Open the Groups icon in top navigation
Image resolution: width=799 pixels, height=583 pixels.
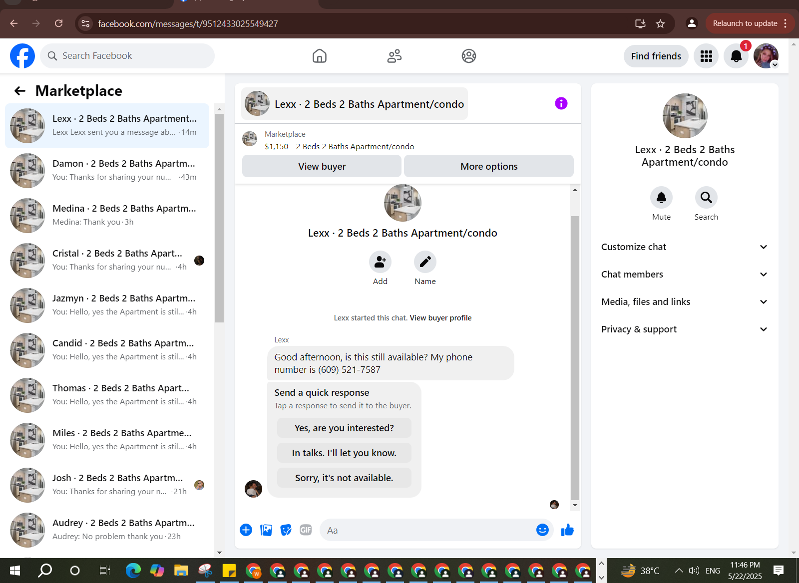[469, 56]
